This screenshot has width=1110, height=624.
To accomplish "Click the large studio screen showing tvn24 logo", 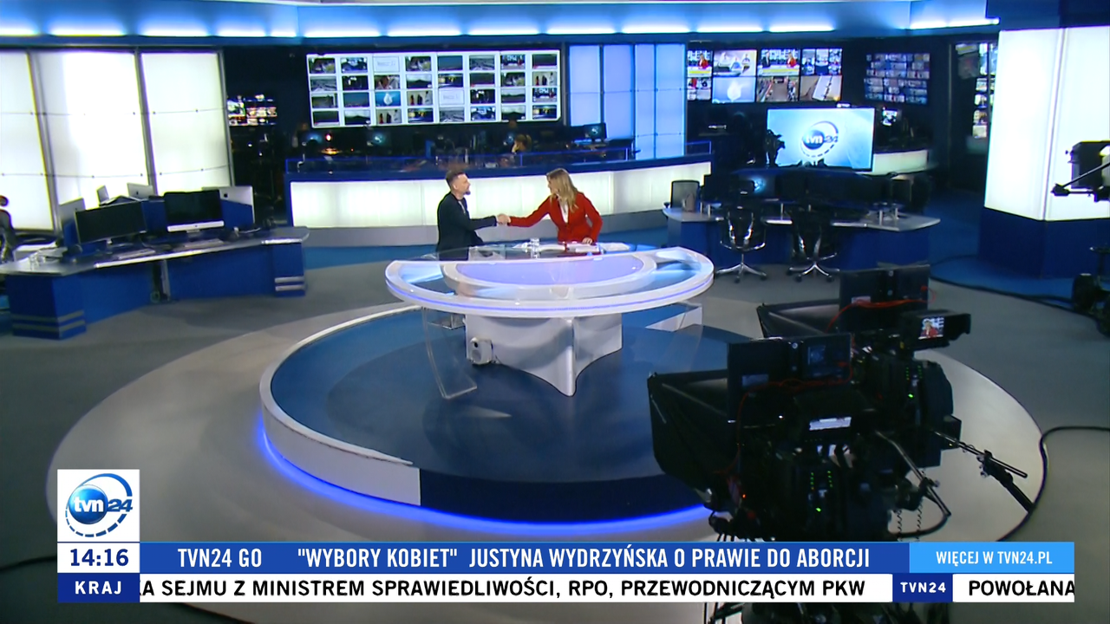I will click(x=820, y=138).
